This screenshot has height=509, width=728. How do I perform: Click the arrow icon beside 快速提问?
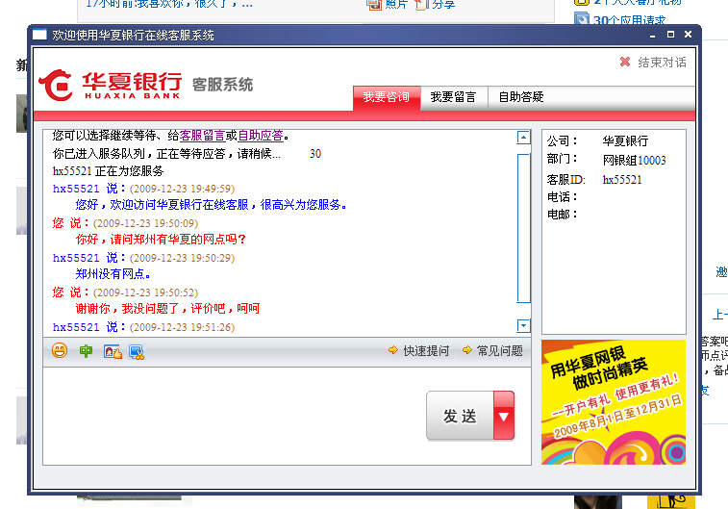[393, 350]
